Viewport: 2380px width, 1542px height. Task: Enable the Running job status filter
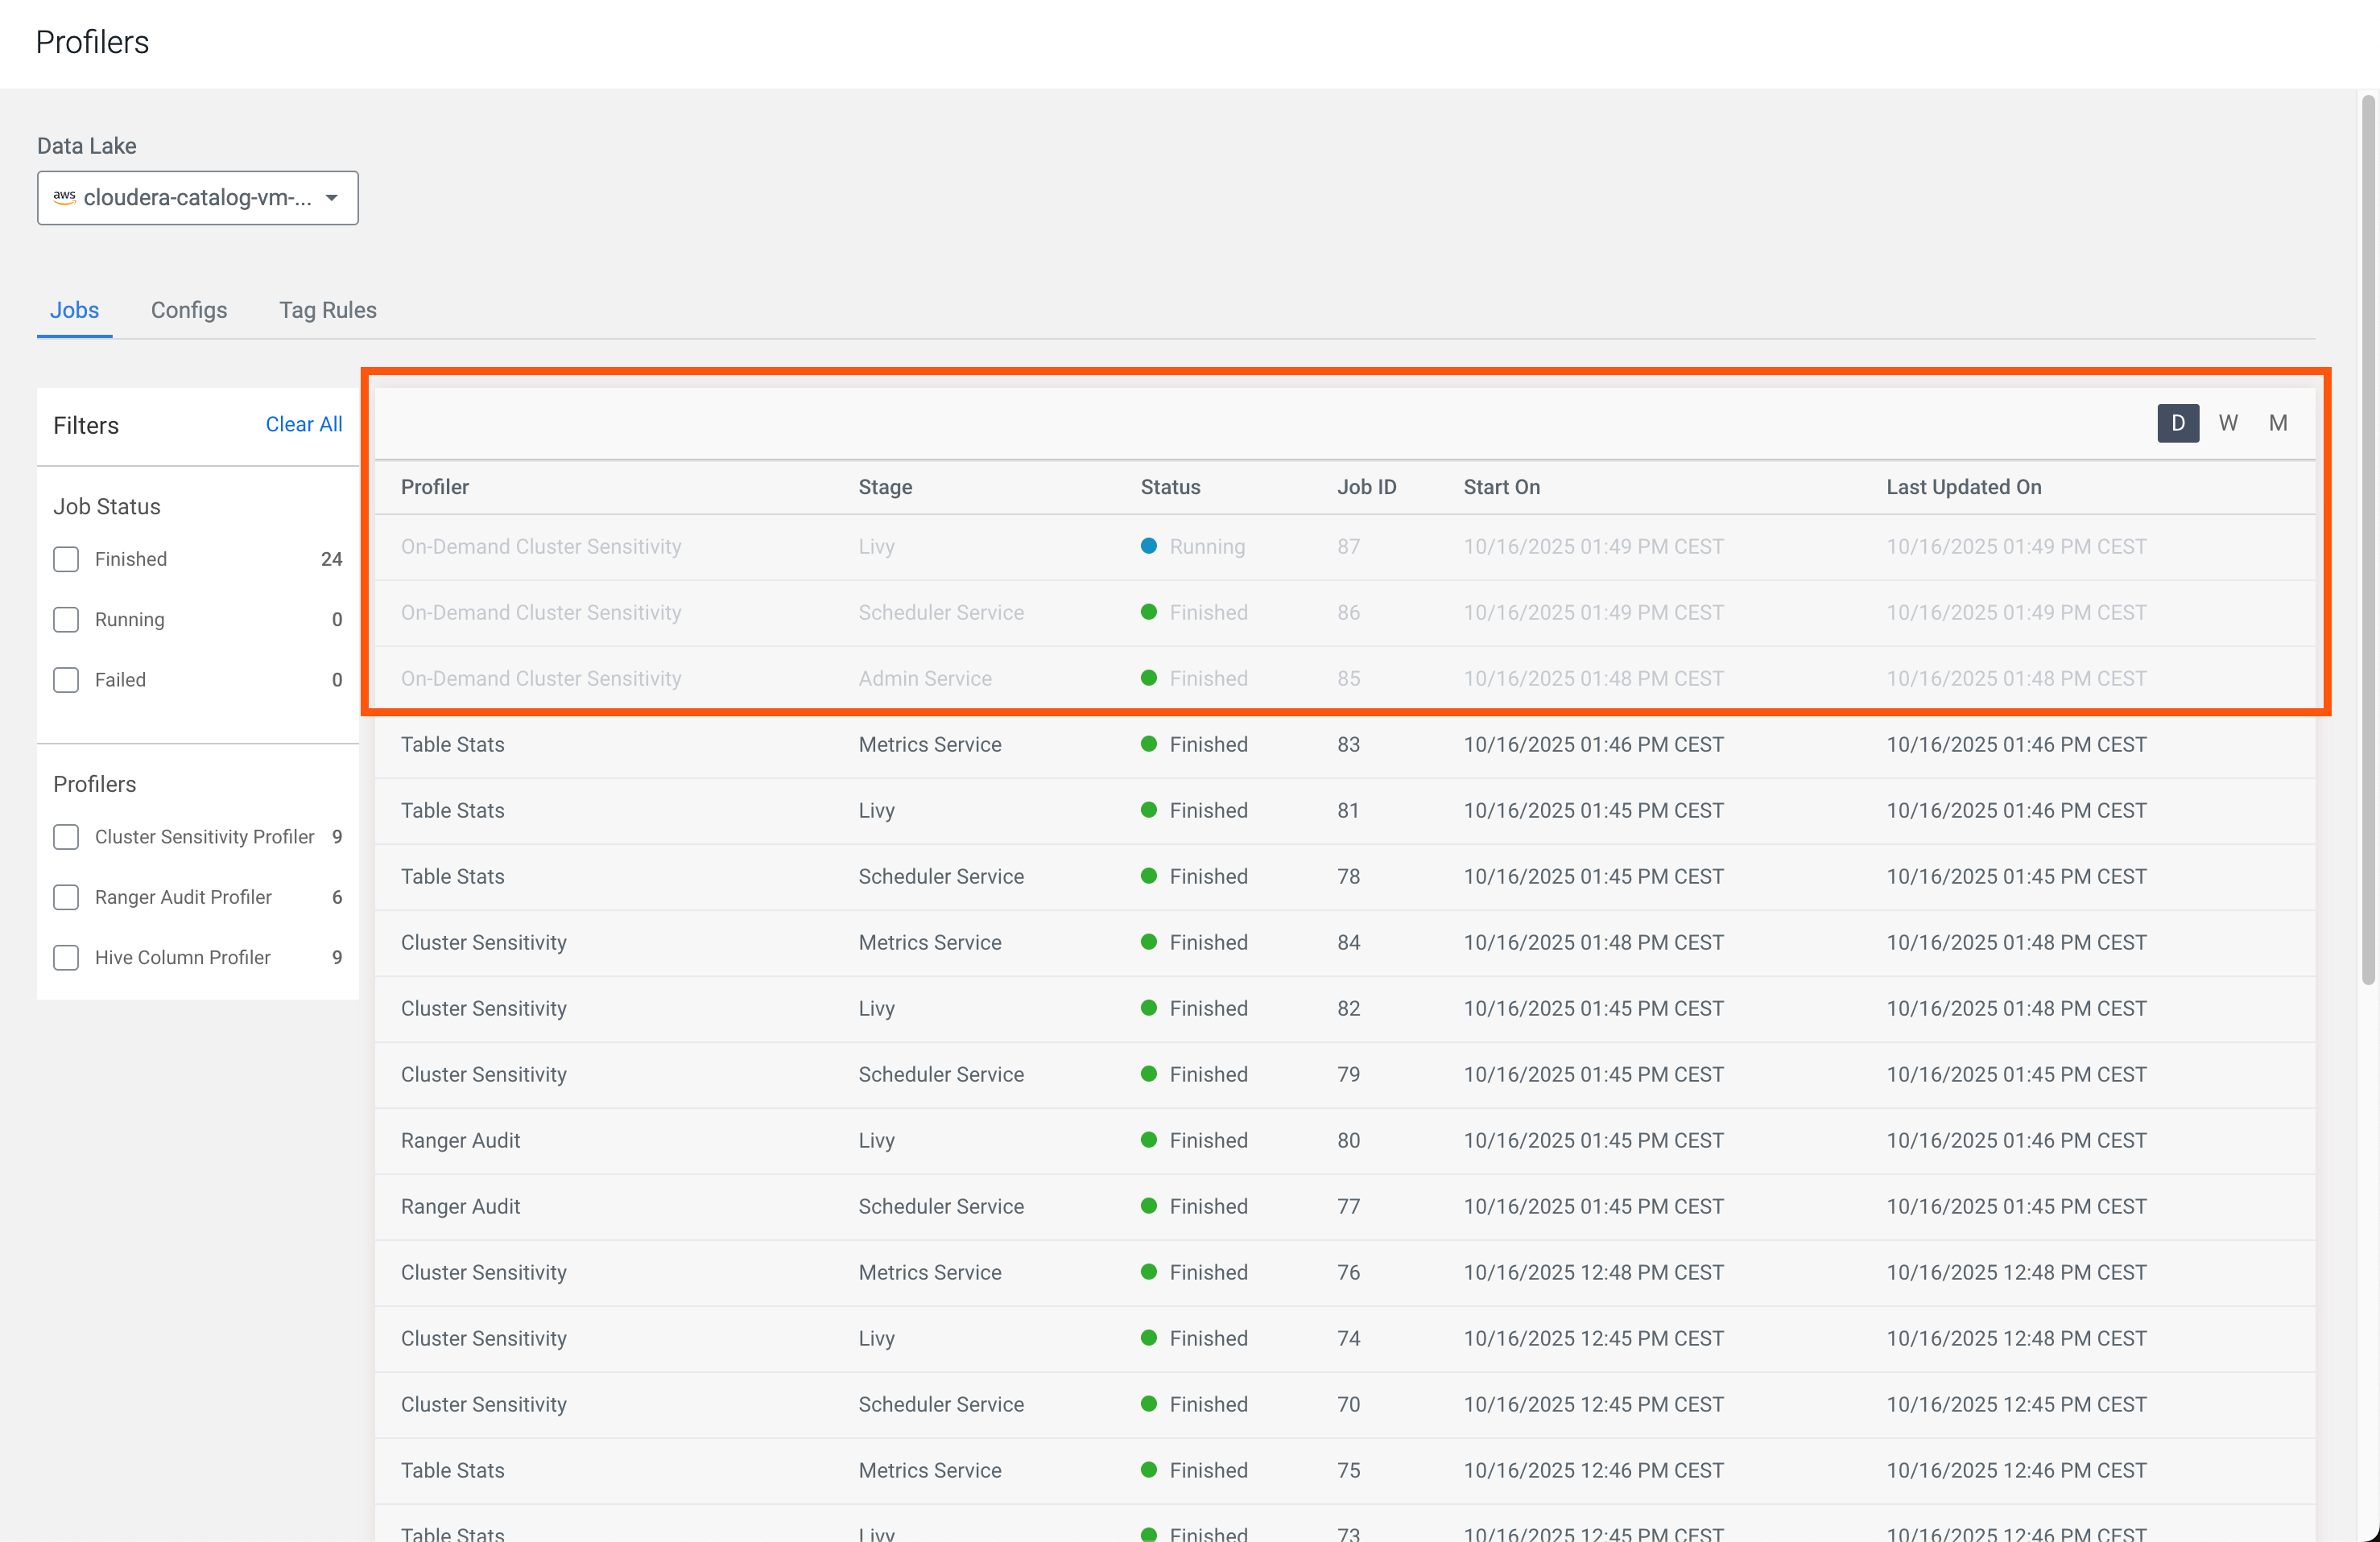click(66, 620)
